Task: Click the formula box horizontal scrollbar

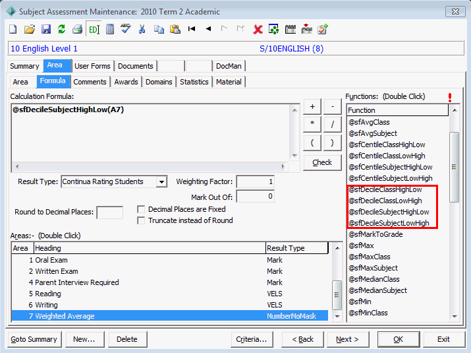Action: (150, 166)
